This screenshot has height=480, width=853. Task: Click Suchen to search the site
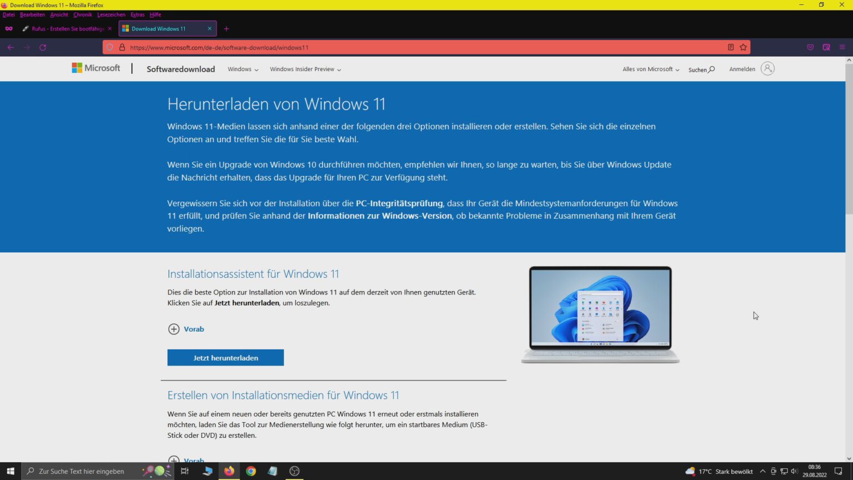701,69
